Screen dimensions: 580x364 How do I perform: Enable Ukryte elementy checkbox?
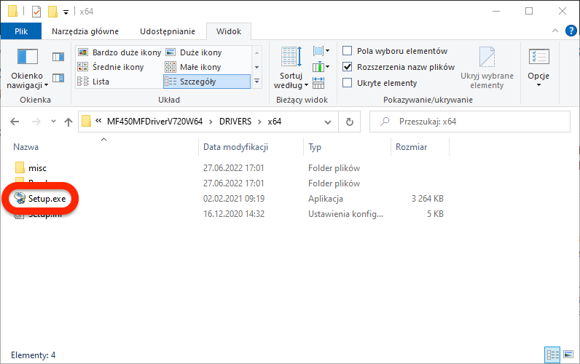(348, 83)
